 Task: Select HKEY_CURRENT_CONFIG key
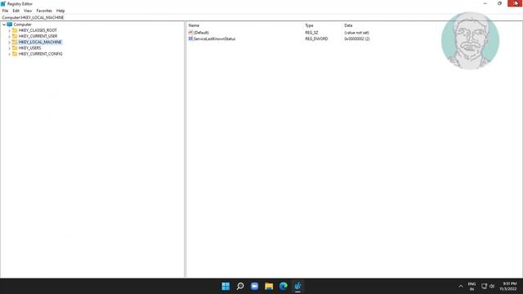coord(40,54)
